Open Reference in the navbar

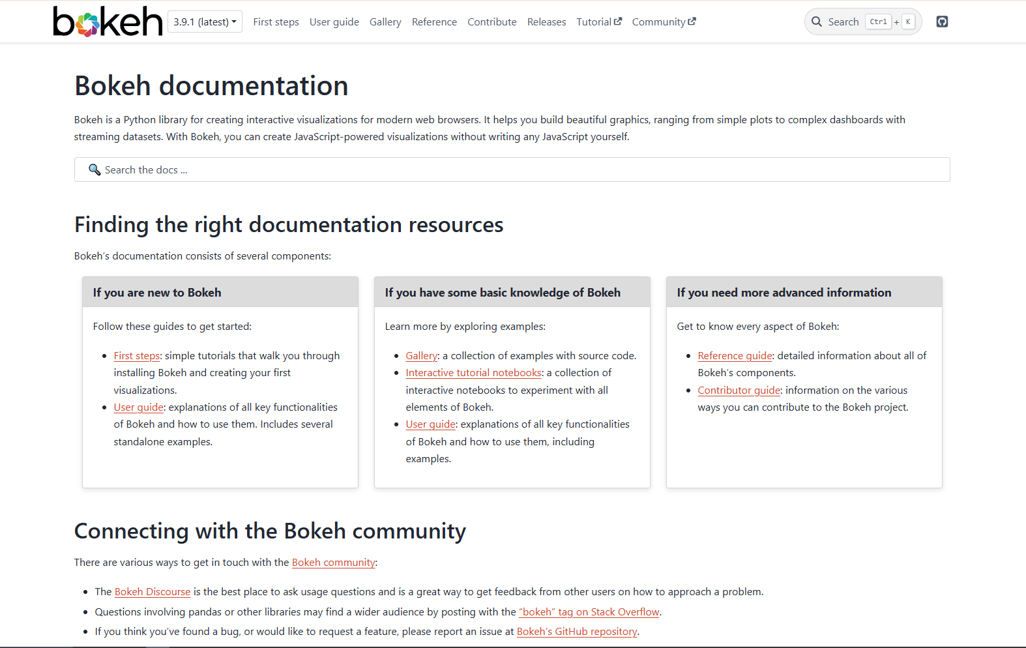434,22
